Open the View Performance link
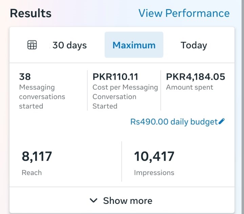Screen dimensions: 244x214 (x=184, y=13)
